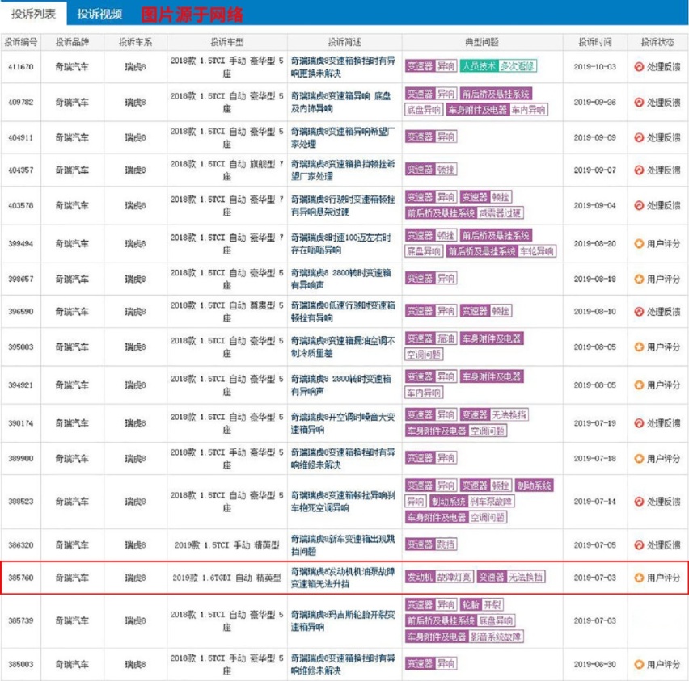Click the 发动机 故障灯亮 tag in row 385760
The image size is (689, 681).
click(x=439, y=577)
